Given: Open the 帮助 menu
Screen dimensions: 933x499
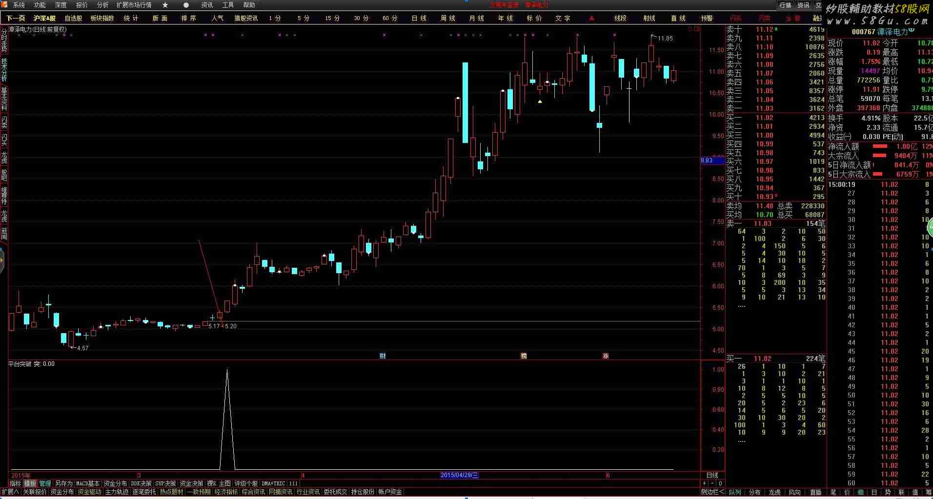Looking at the screenshot, I should [x=249, y=5].
